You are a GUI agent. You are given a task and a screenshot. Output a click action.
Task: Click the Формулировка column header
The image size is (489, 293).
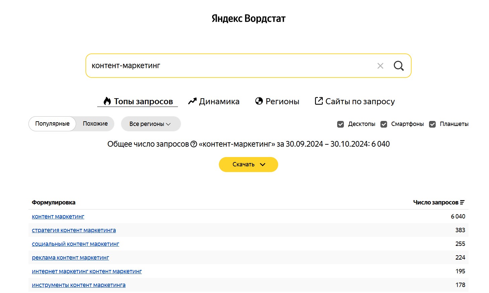coord(54,202)
